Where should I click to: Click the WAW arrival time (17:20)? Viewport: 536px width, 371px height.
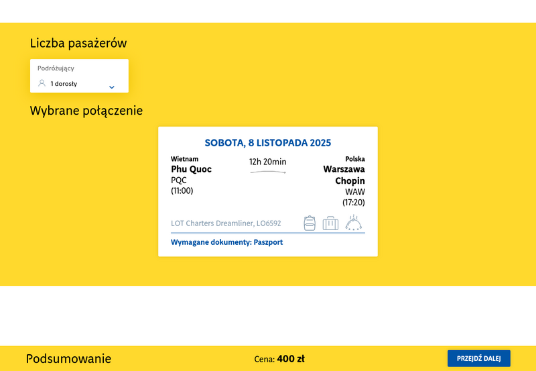tap(353, 203)
